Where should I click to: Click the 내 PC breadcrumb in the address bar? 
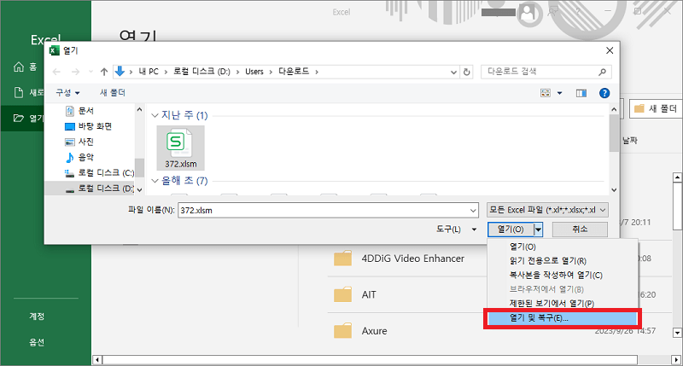(x=149, y=72)
